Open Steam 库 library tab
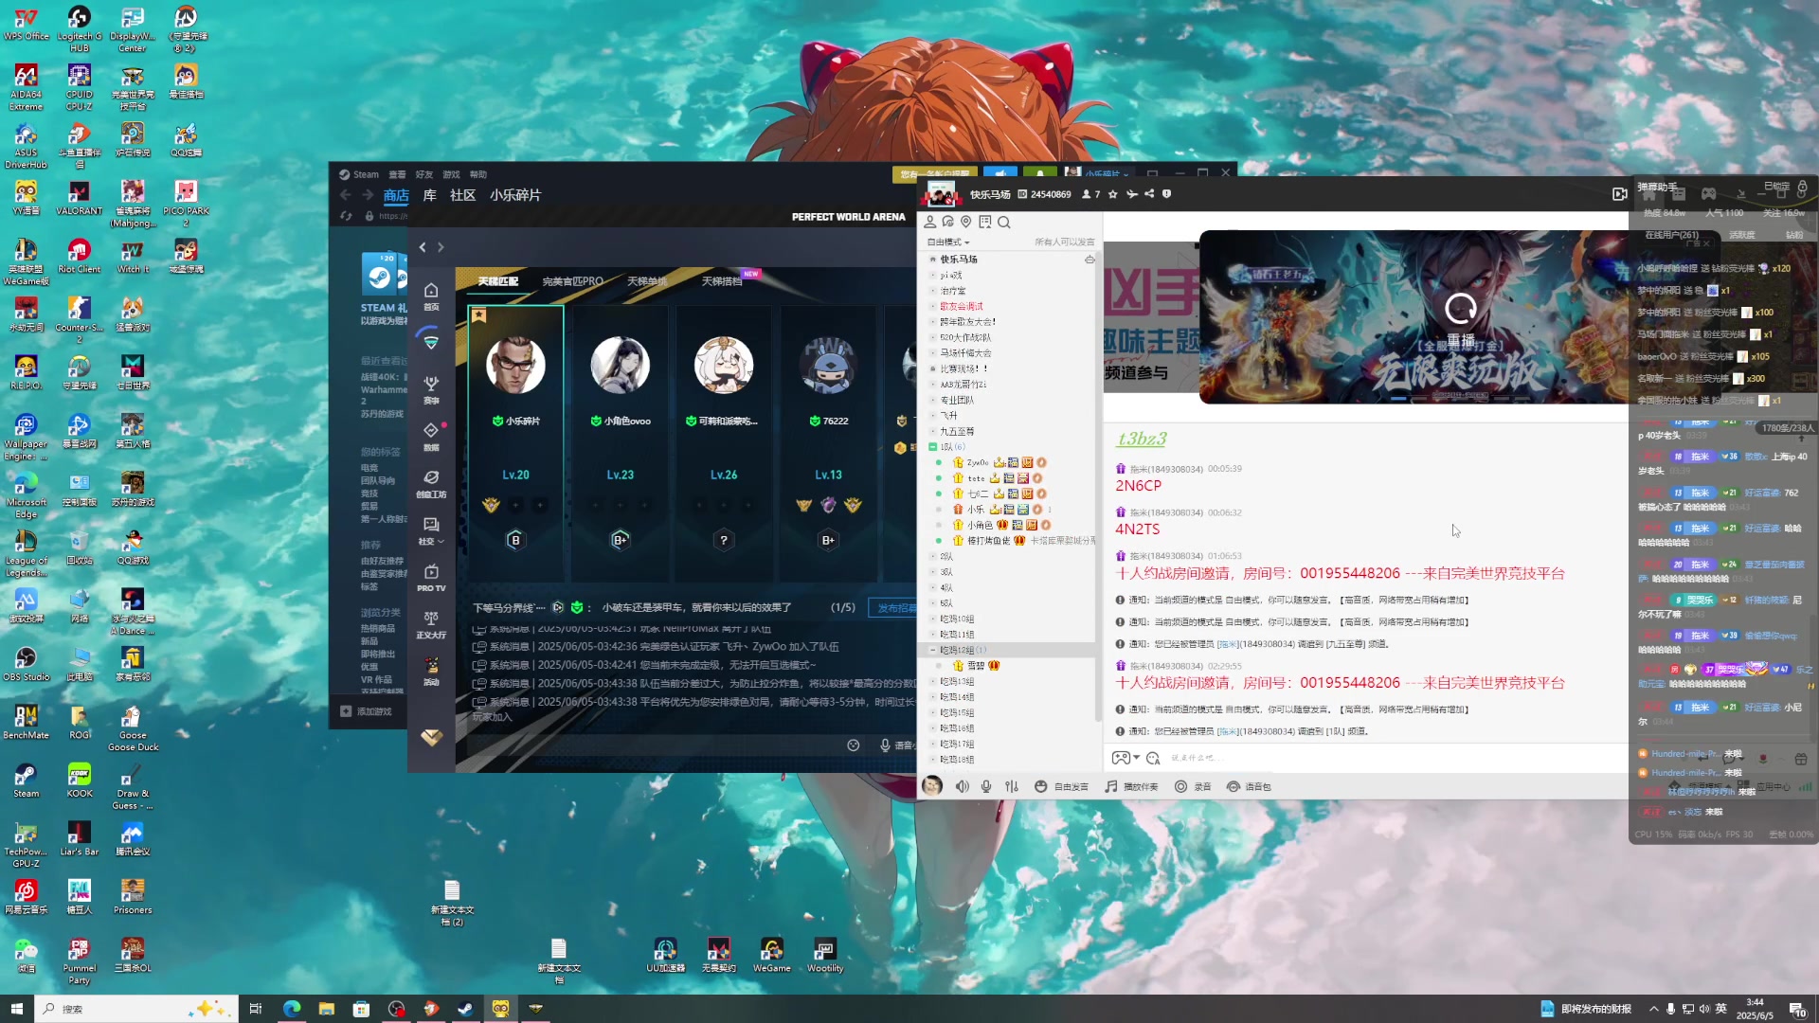The width and height of the screenshot is (1819, 1023). [429, 195]
